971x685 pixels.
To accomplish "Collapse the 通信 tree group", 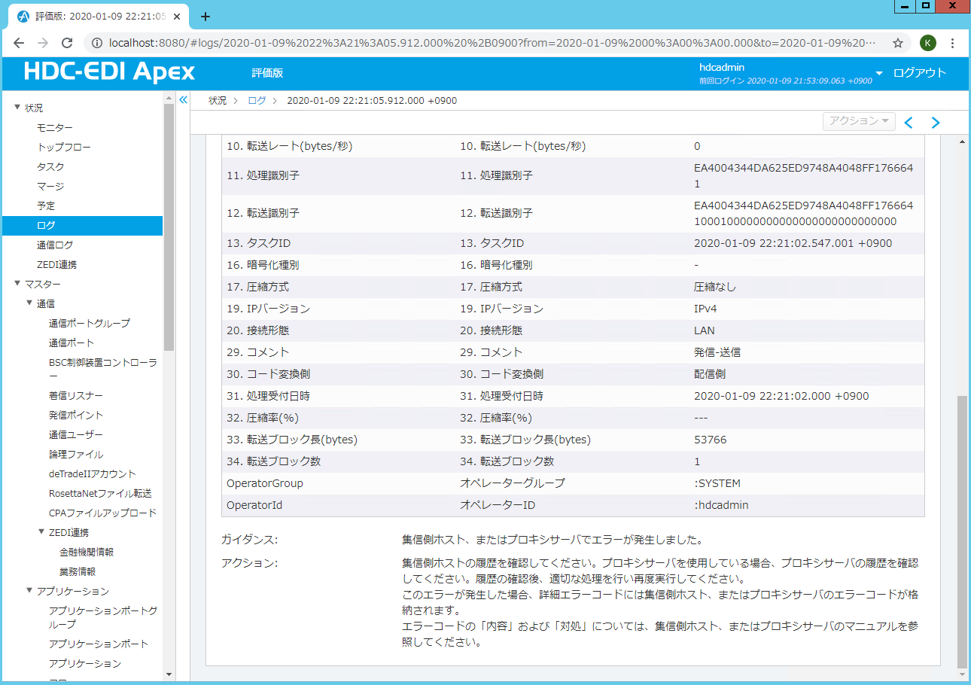I will 29,303.
